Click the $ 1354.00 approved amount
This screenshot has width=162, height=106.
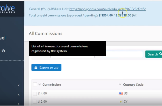point(106,15)
